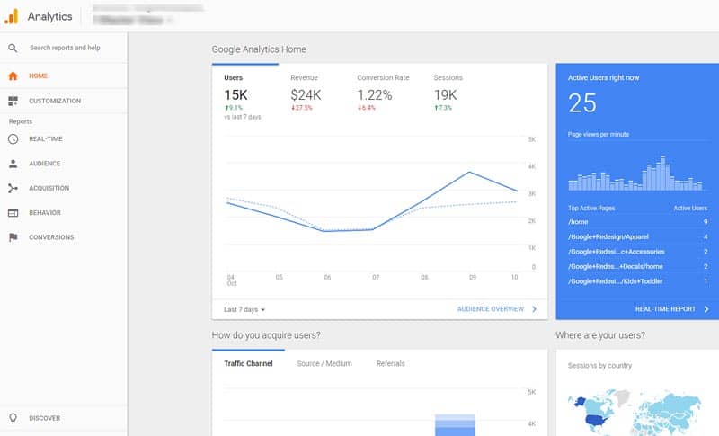Screen dimensions: 719x436
Task: Open the Last 7 days dropdown
Action: pyautogui.click(x=244, y=310)
